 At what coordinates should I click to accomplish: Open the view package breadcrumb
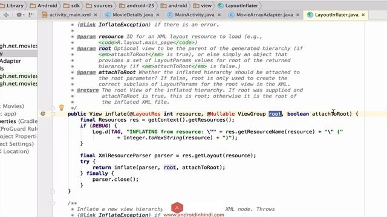pyautogui.click(x=206, y=5)
